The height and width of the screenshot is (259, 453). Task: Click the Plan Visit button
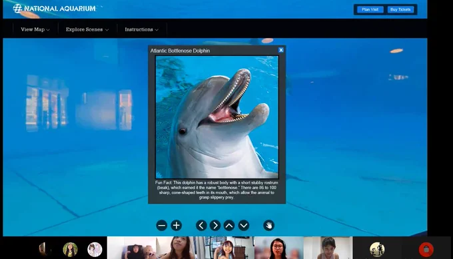click(x=370, y=9)
